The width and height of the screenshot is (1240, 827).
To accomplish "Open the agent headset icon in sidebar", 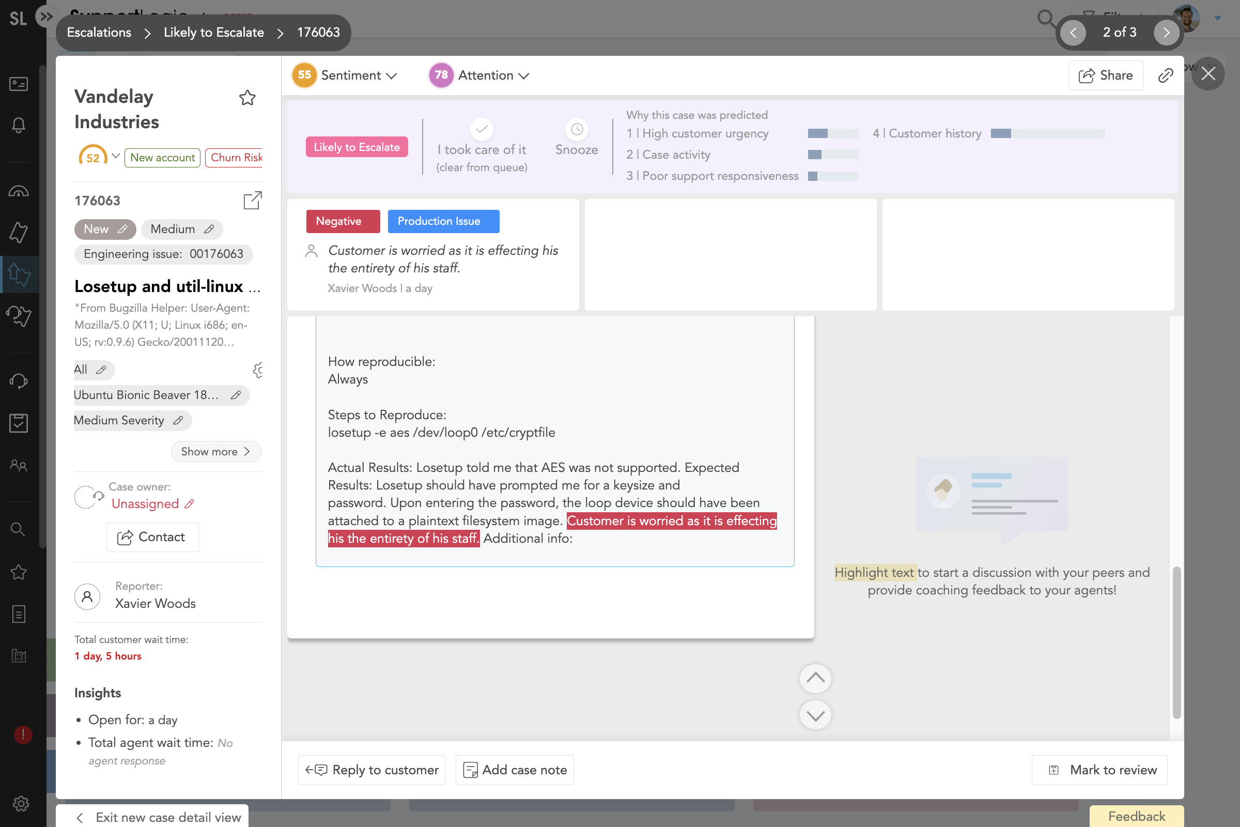I will [x=19, y=381].
